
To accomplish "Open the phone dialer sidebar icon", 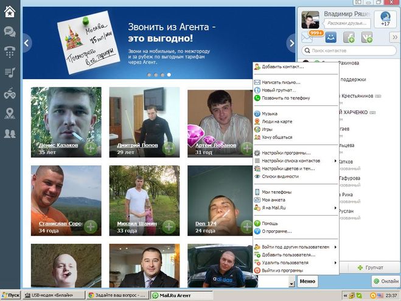I will [10, 52].
